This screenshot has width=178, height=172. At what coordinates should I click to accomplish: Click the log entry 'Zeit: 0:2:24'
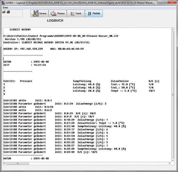(x=64, y=104)
